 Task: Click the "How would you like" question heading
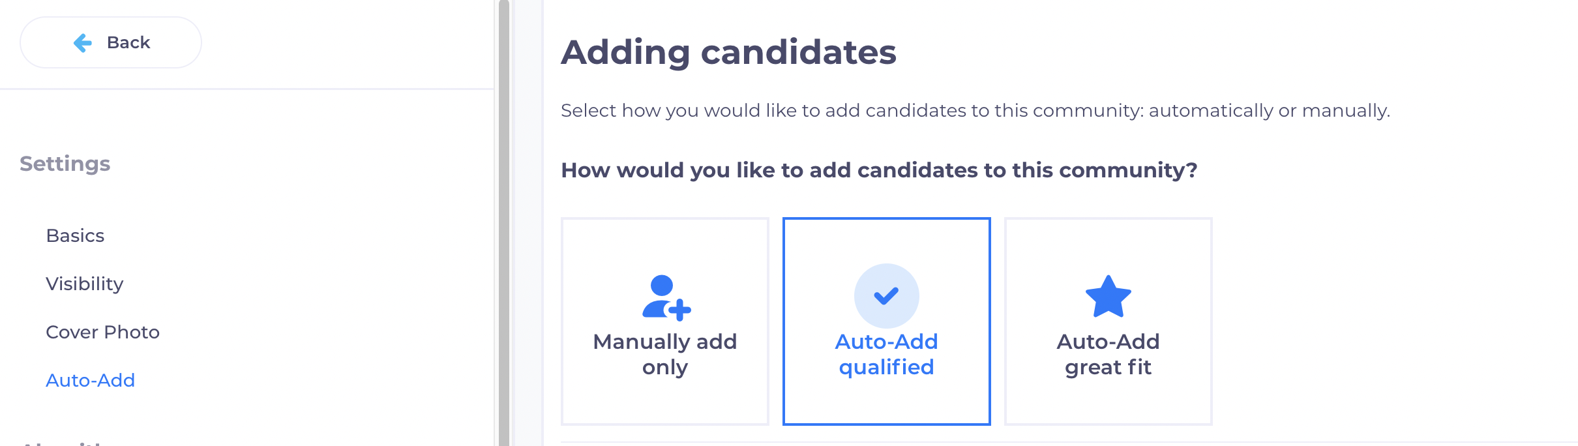[878, 170]
